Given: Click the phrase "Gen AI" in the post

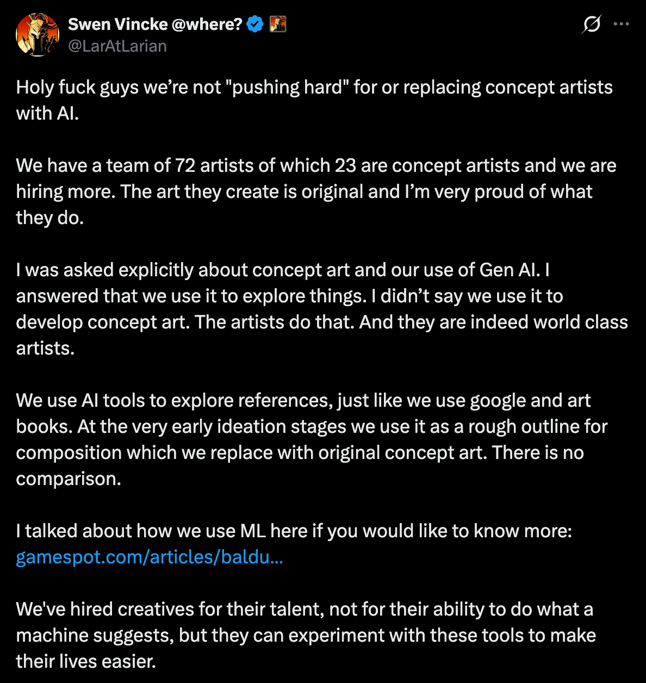Looking at the screenshot, I should [x=510, y=270].
